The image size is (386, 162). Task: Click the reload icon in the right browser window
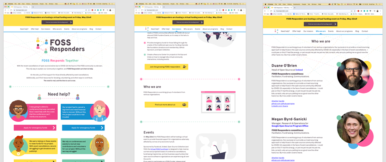[x=271, y=11]
